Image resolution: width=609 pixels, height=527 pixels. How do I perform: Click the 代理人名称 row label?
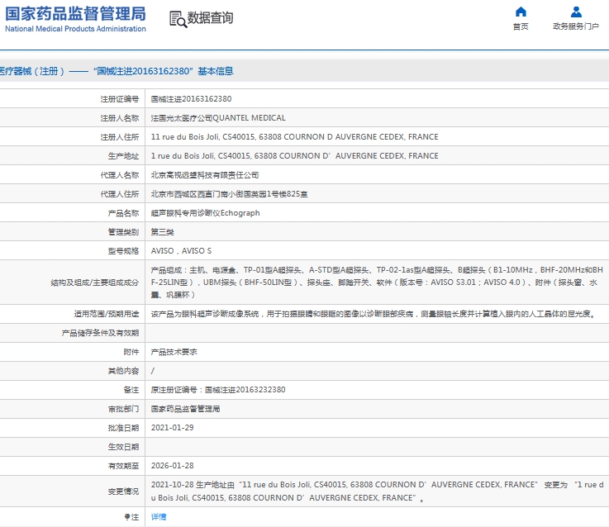coord(120,176)
